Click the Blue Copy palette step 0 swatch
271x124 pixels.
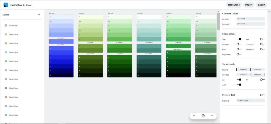click(x=61, y=17)
